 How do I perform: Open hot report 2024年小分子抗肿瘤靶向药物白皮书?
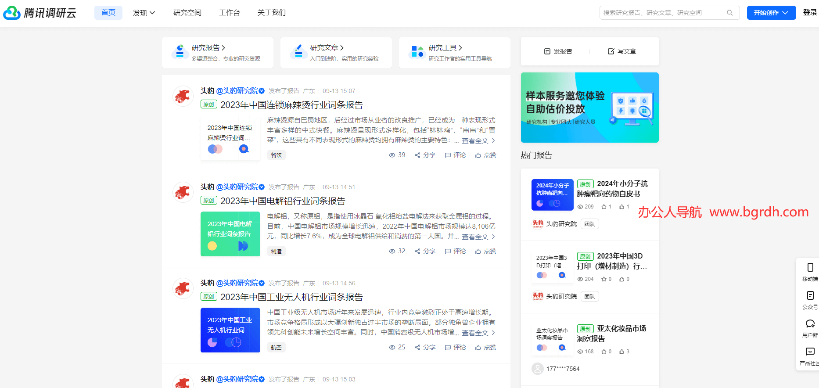(612, 189)
